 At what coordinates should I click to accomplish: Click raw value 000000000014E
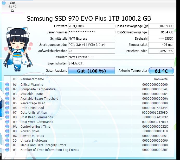(x=155, y=89)
